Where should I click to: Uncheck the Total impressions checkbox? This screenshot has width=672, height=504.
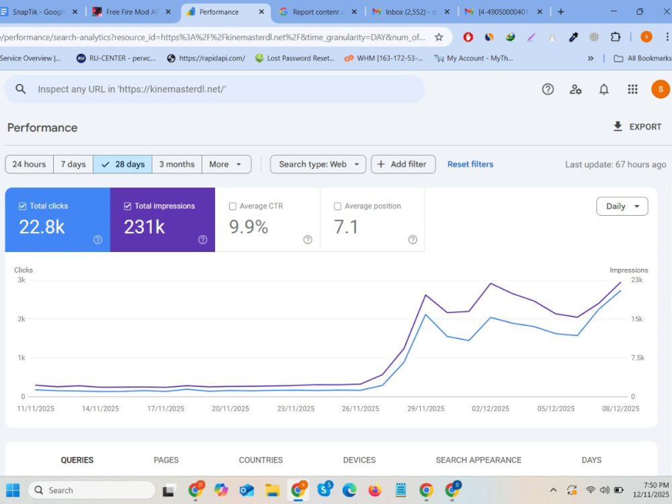(127, 206)
